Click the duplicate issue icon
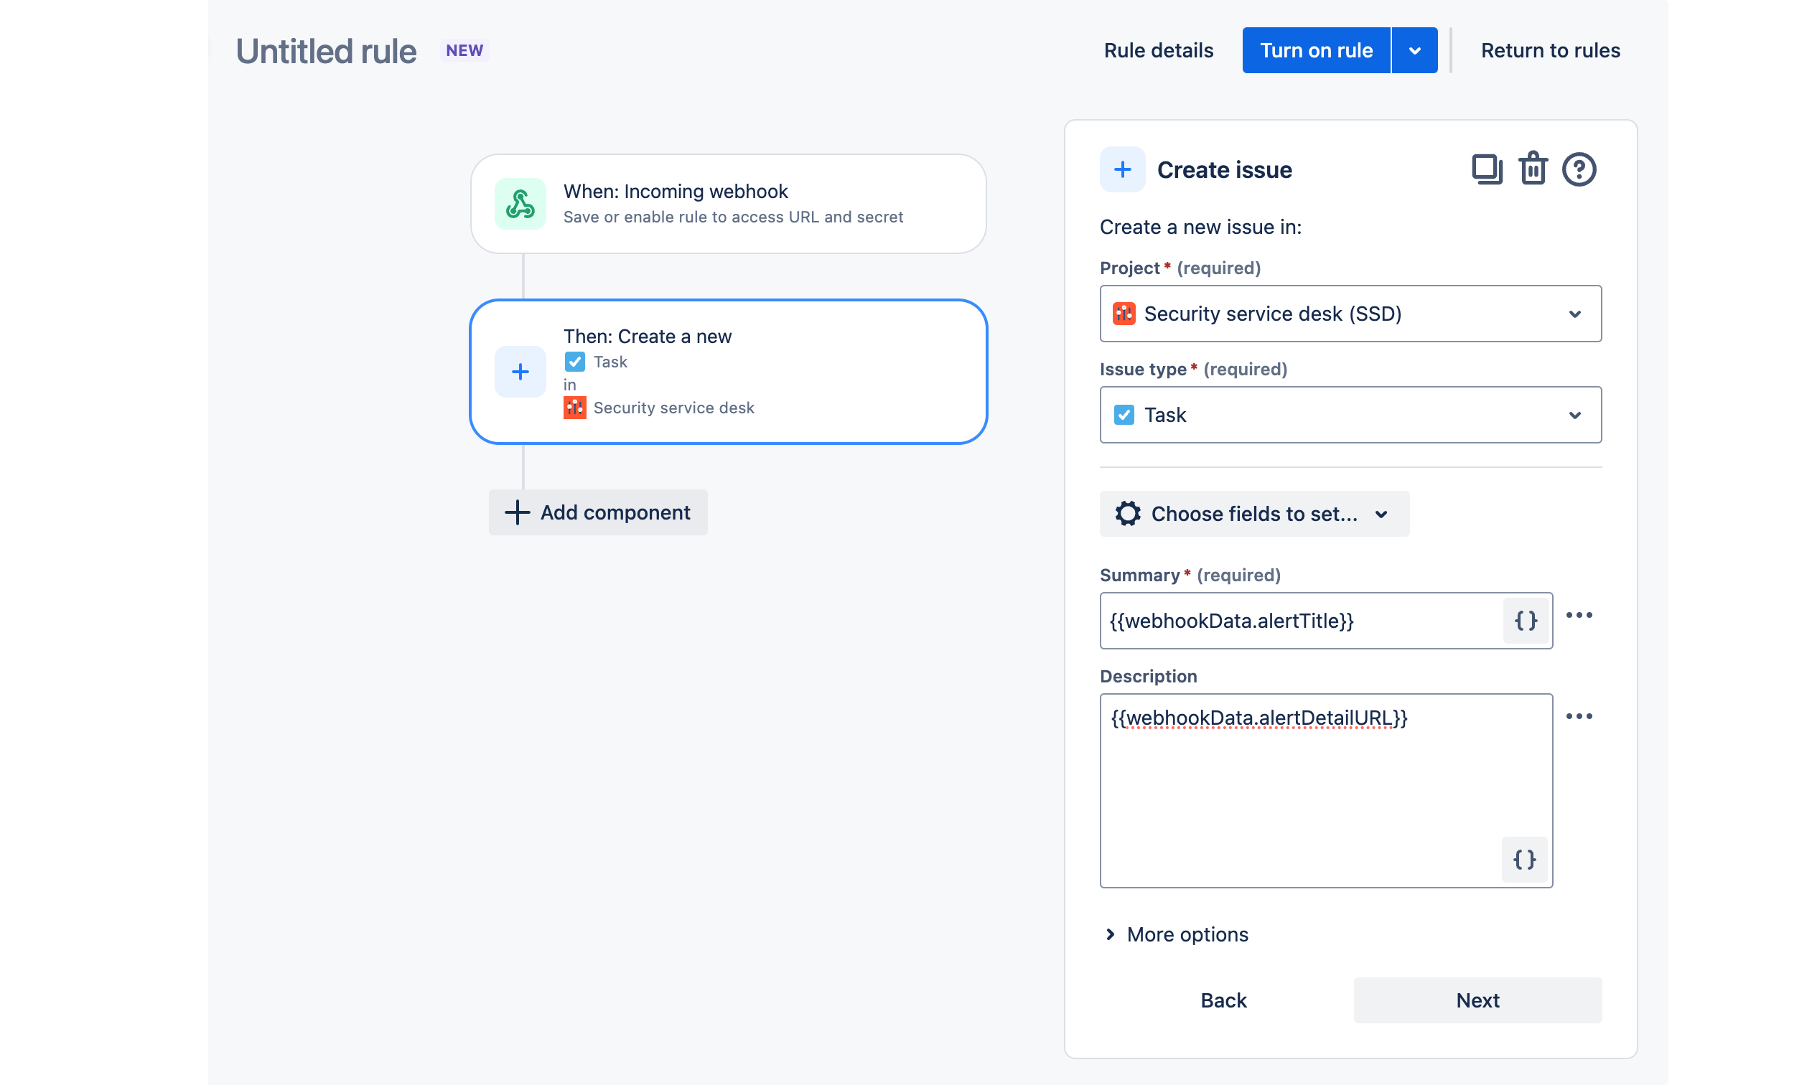 1485,169
